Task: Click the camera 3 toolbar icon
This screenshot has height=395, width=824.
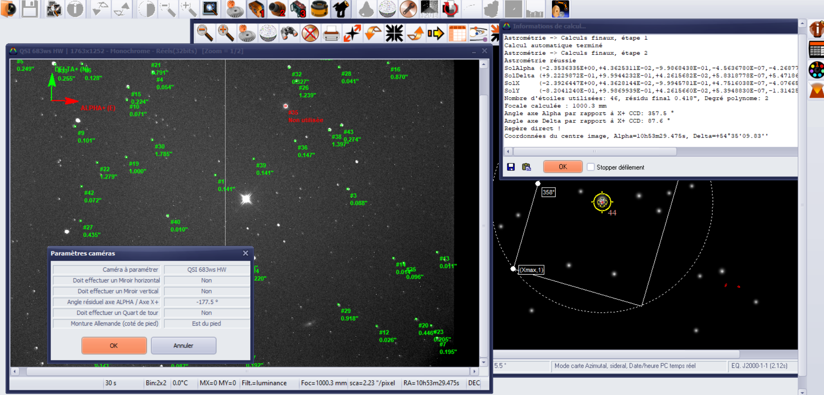Action: (x=298, y=9)
